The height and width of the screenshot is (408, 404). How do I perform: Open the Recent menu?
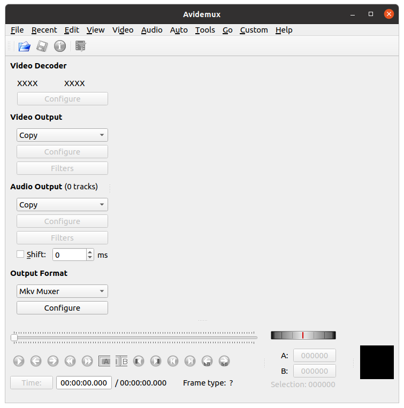(44, 30)
